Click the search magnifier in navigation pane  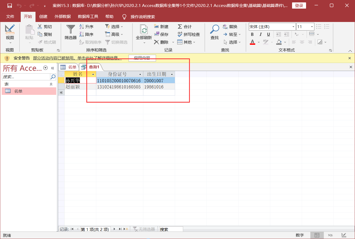[53, 77]
